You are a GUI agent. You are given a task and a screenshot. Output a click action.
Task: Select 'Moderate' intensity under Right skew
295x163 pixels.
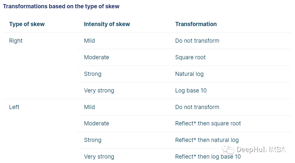click(96, 57)
